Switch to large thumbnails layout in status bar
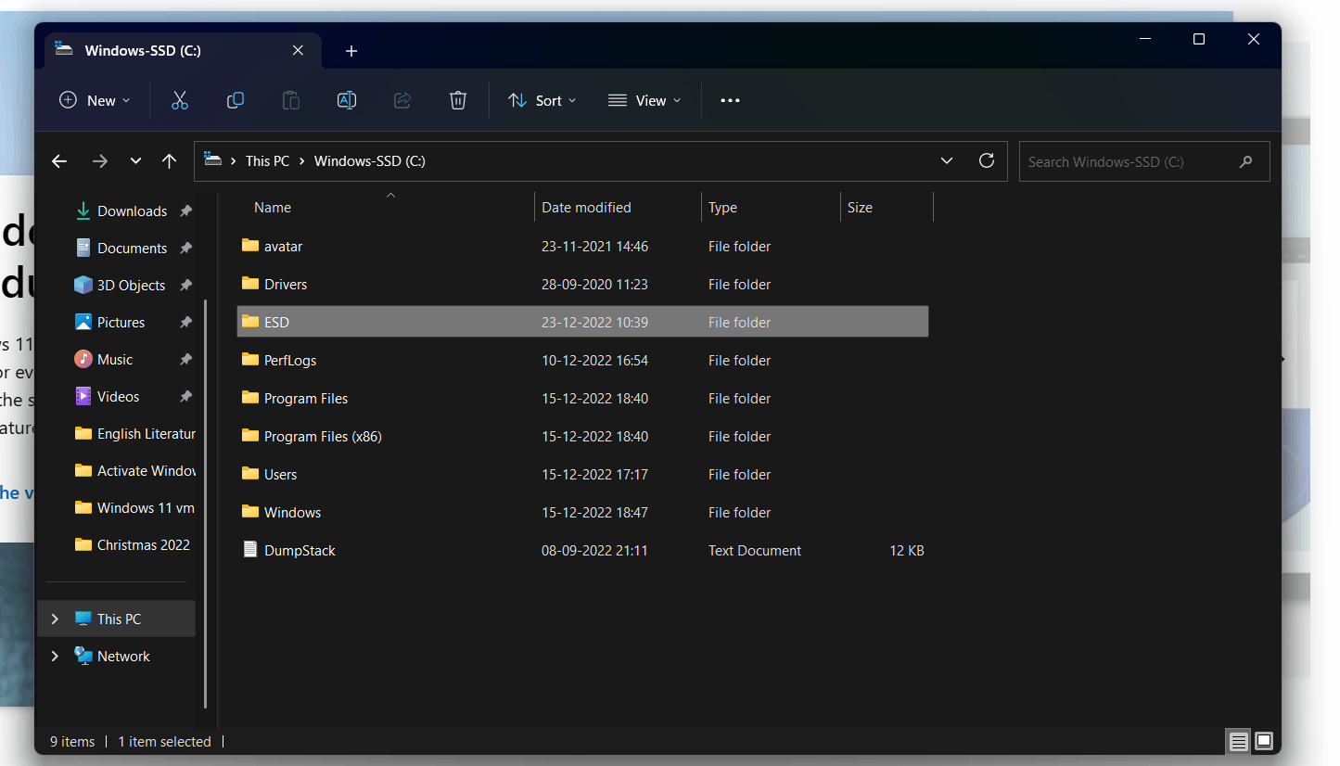This screenshot has height=766, width=1340. pyautogui.click(x=1263, y=741)
